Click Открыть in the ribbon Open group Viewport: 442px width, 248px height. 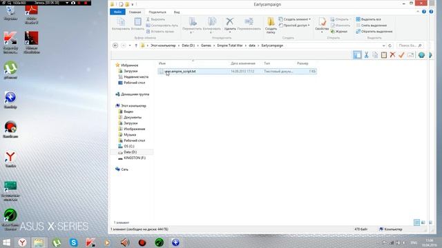coord(340,19)
